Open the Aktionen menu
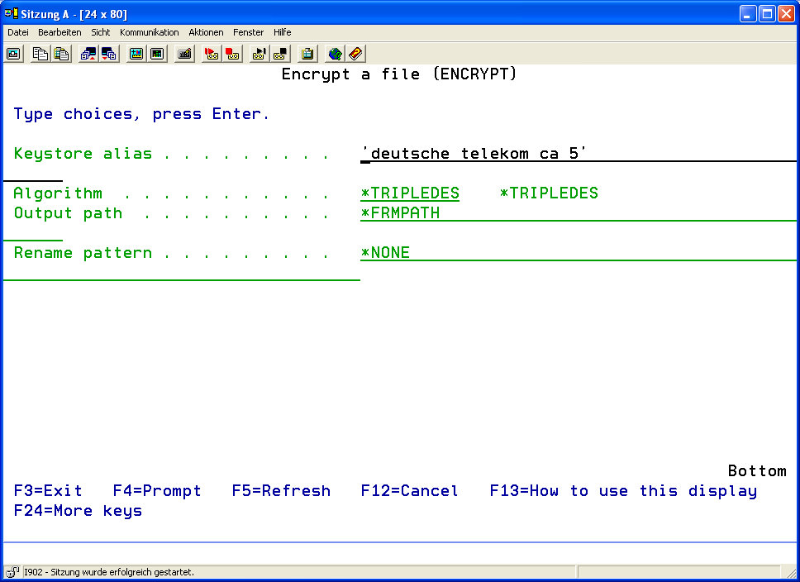This screenshot has height=582, width=800. [x=206, y=32]
